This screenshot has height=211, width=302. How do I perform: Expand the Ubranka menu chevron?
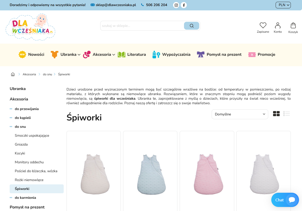[x=79, y=55]
